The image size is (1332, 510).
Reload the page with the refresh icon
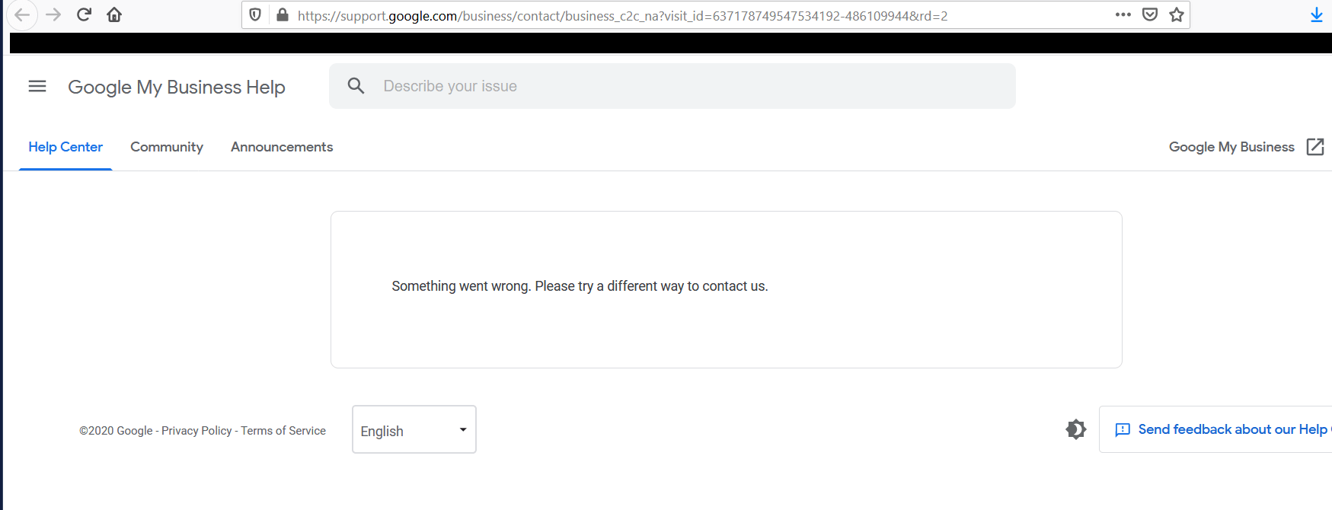[x=84, y=14]
